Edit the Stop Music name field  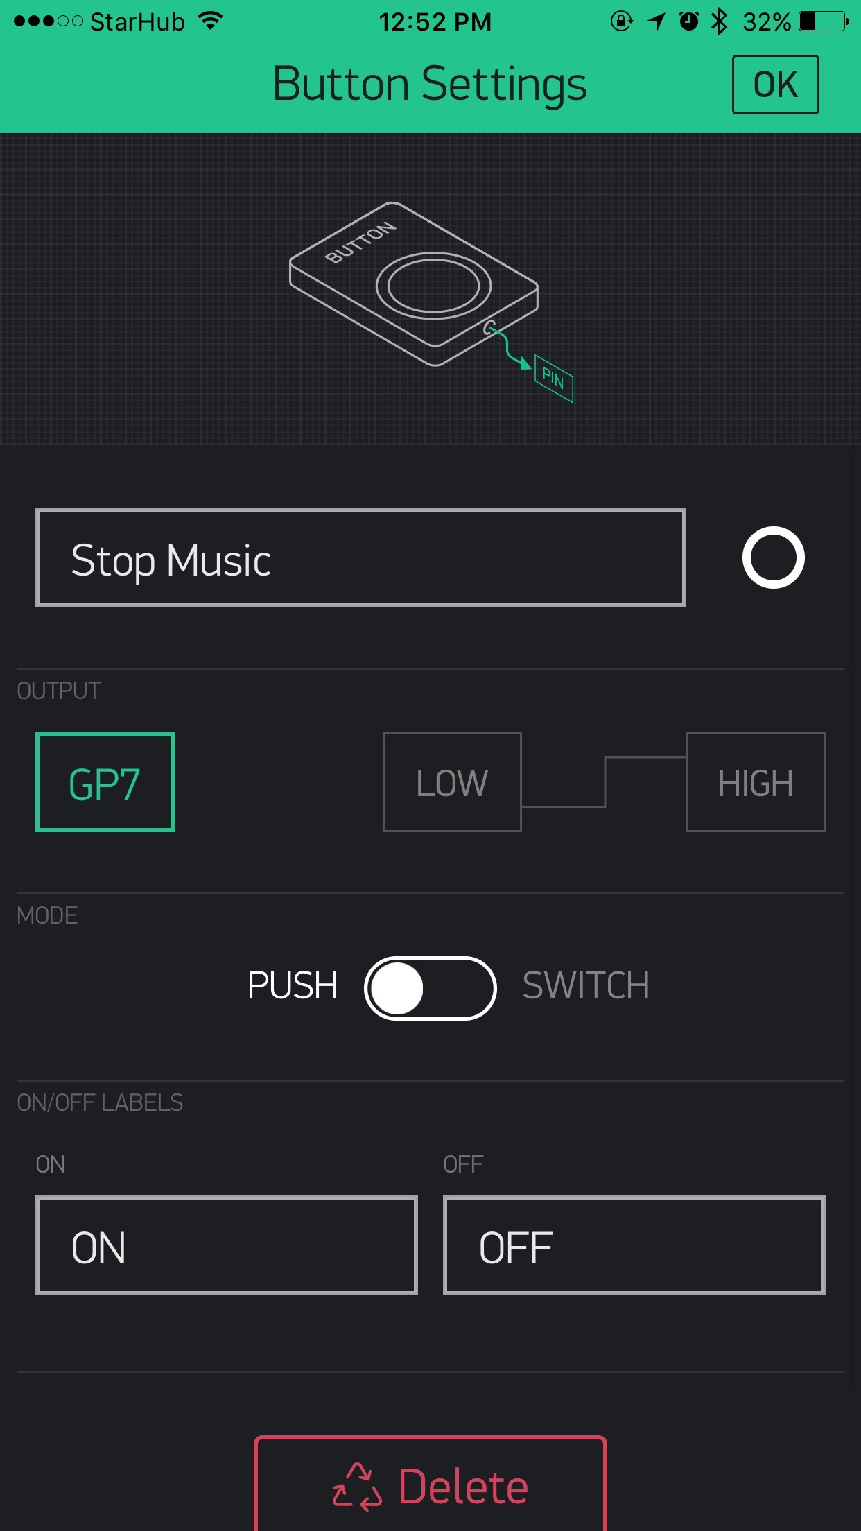point(360,557)
